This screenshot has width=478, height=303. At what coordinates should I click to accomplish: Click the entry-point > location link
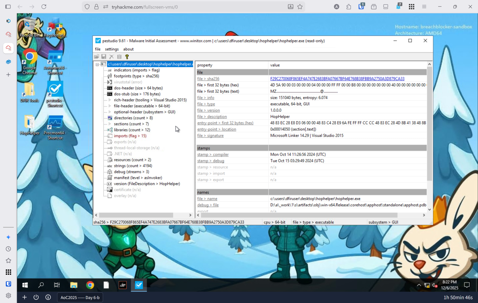tap(217, 129)
